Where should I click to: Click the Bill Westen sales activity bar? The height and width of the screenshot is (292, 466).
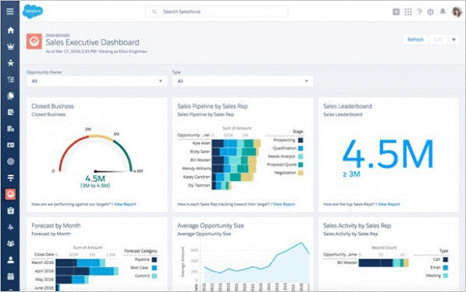point(384,263)
